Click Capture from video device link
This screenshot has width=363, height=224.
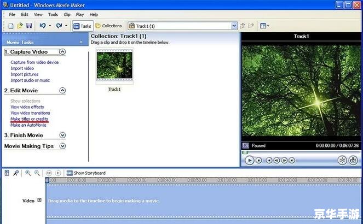[34, 62]
